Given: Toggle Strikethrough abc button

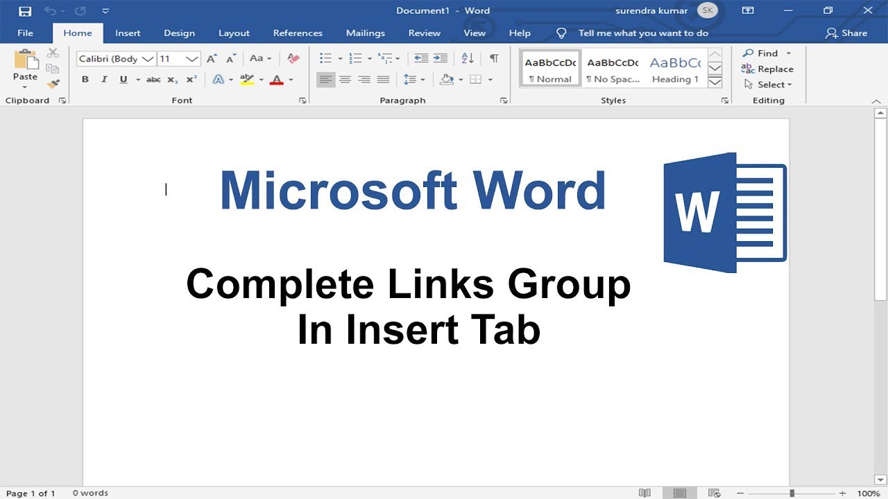Looking at the screenshot, I should pos(153,80).
